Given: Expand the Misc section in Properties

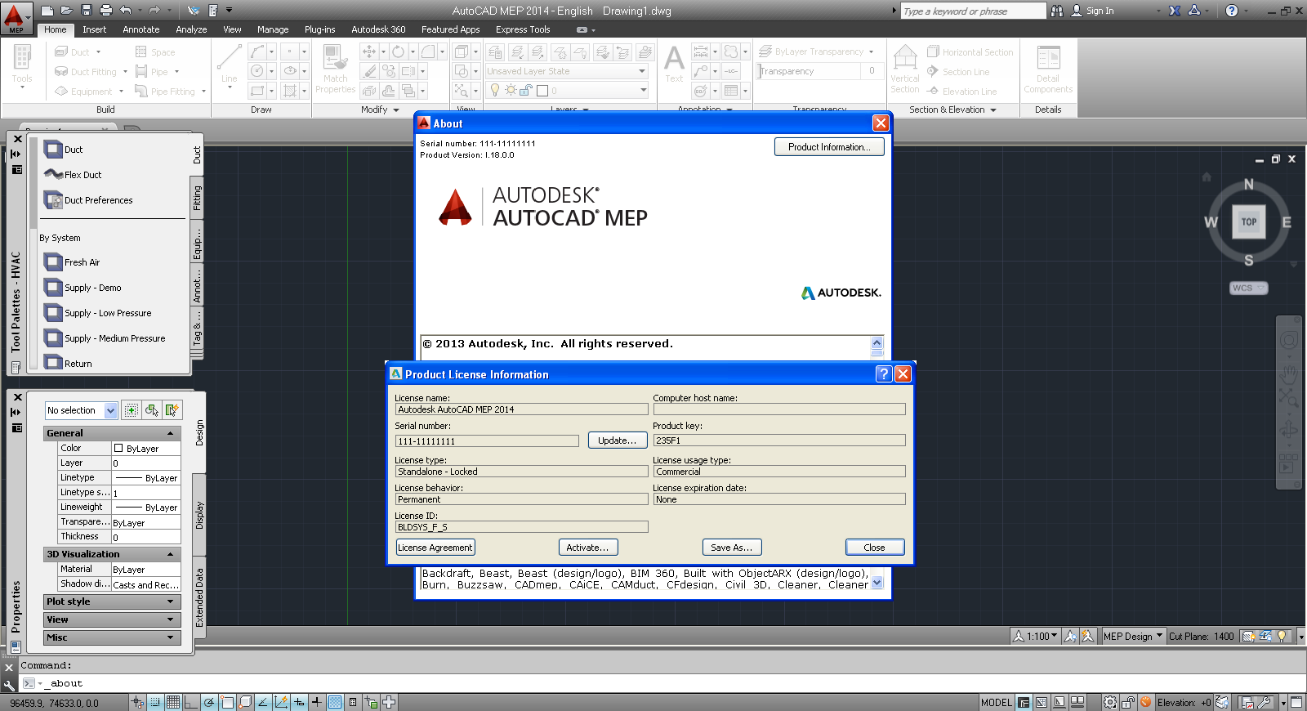Looking at the screenshot, I should point(170,637).
